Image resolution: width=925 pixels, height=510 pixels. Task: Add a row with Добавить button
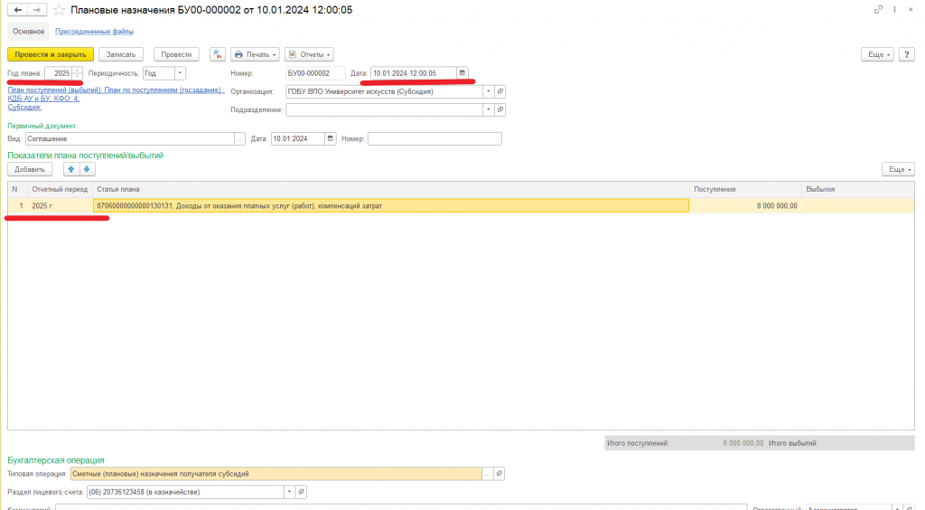click(30, 169)
